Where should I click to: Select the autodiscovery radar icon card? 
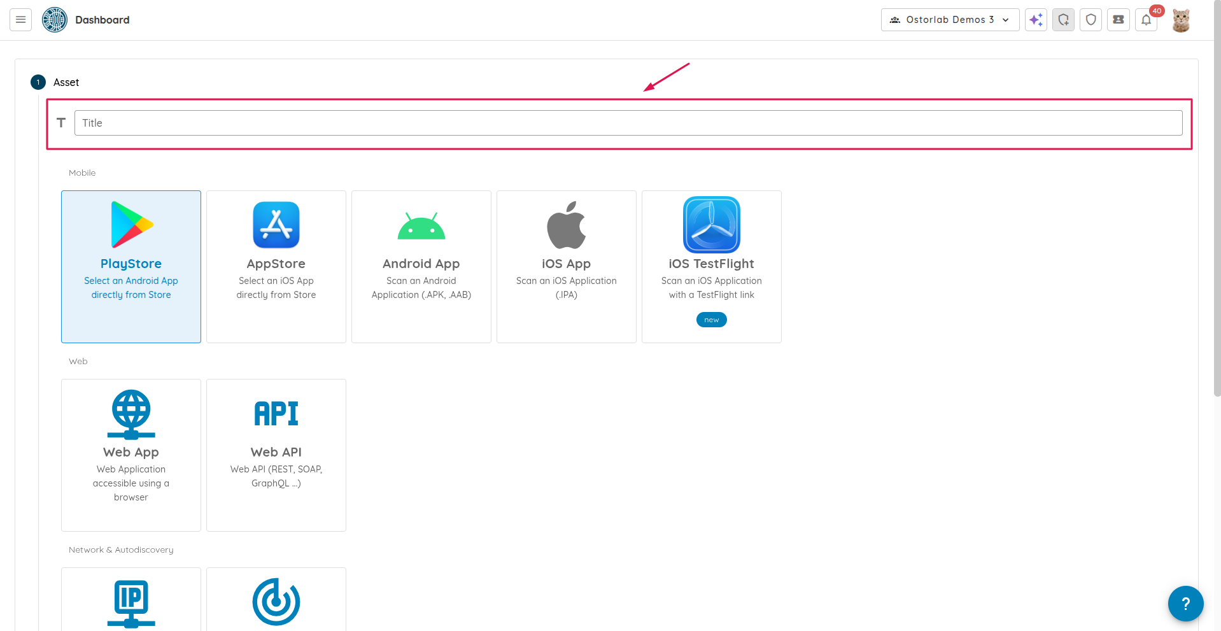pos(276,602)
